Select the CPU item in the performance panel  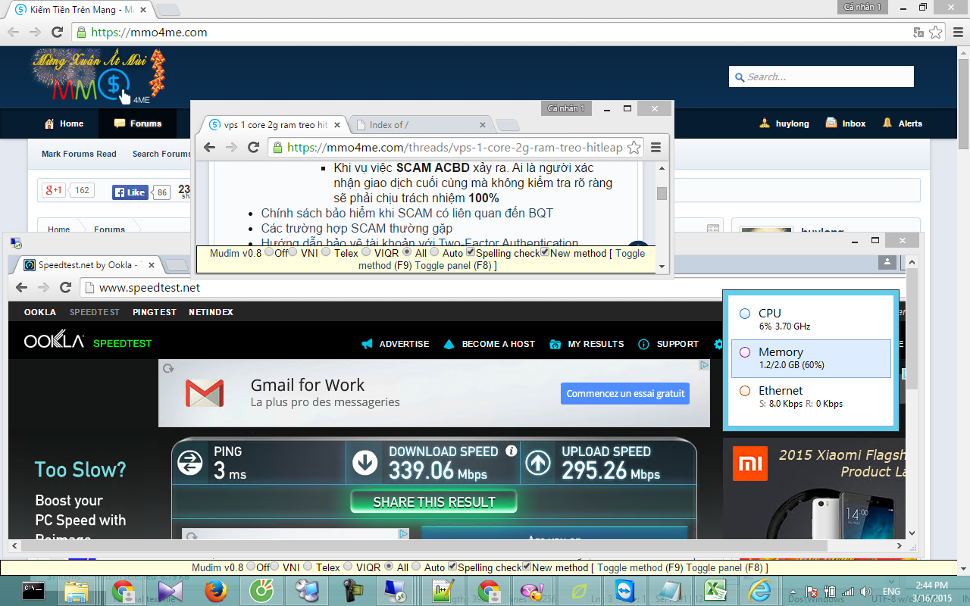811,319
